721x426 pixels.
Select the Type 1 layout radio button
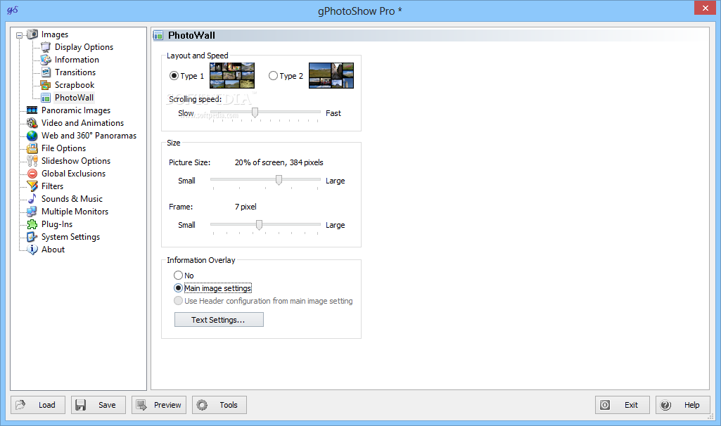[x=174, y=76]
